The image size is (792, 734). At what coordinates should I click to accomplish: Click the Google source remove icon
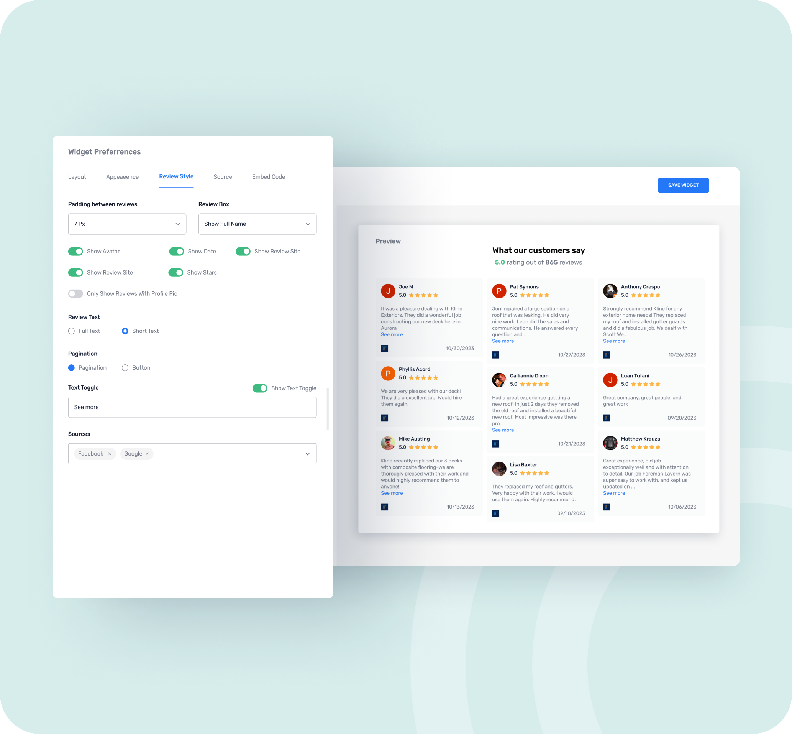coord(148,454)
